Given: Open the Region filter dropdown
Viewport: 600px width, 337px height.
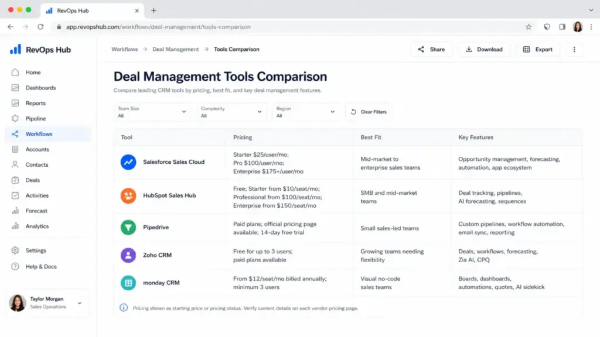Looking at the screenshot, I should pyautogui.click(x=306, y=112).
